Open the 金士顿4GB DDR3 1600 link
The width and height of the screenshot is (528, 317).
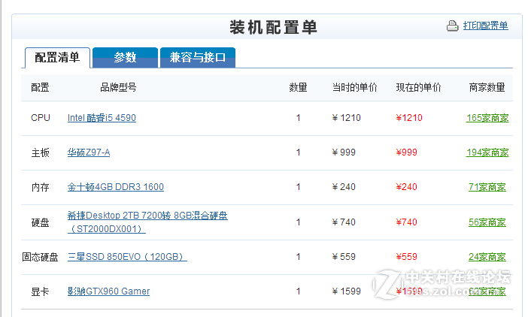[116, 187]
